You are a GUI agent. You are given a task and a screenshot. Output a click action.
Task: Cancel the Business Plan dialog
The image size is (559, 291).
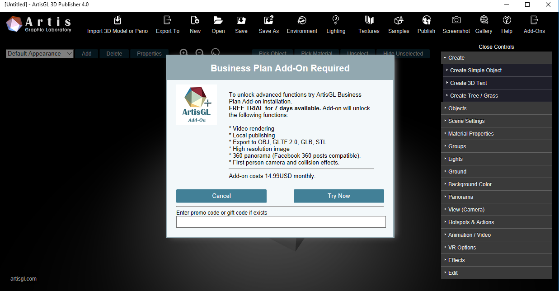coord(221,196)
